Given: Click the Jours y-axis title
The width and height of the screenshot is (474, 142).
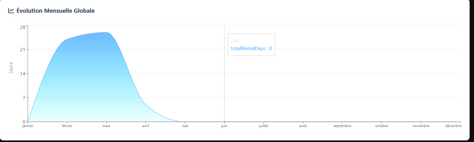Looking at the screenshot, I should [11, 67].
